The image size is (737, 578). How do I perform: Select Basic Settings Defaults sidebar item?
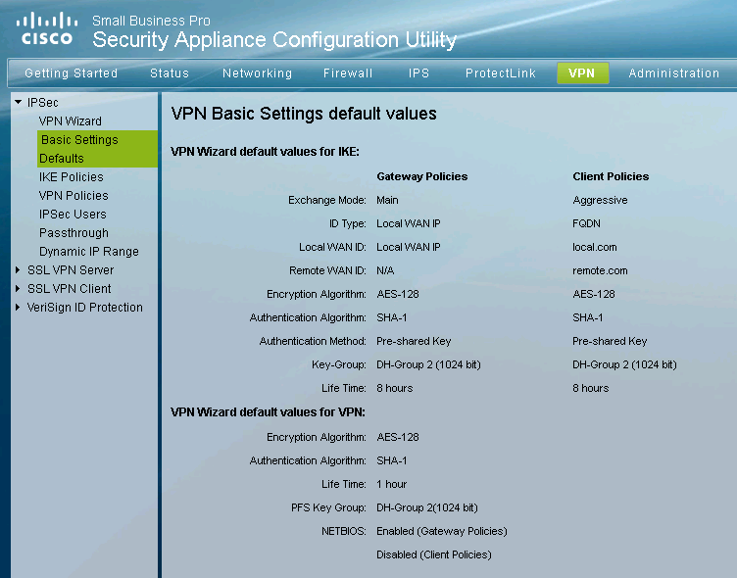97,149
